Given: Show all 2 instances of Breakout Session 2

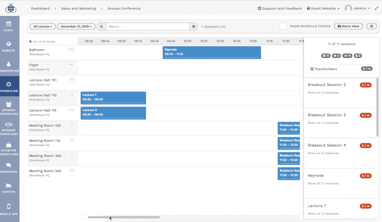Looking at the screenshot, I should [x=323, y=93].
